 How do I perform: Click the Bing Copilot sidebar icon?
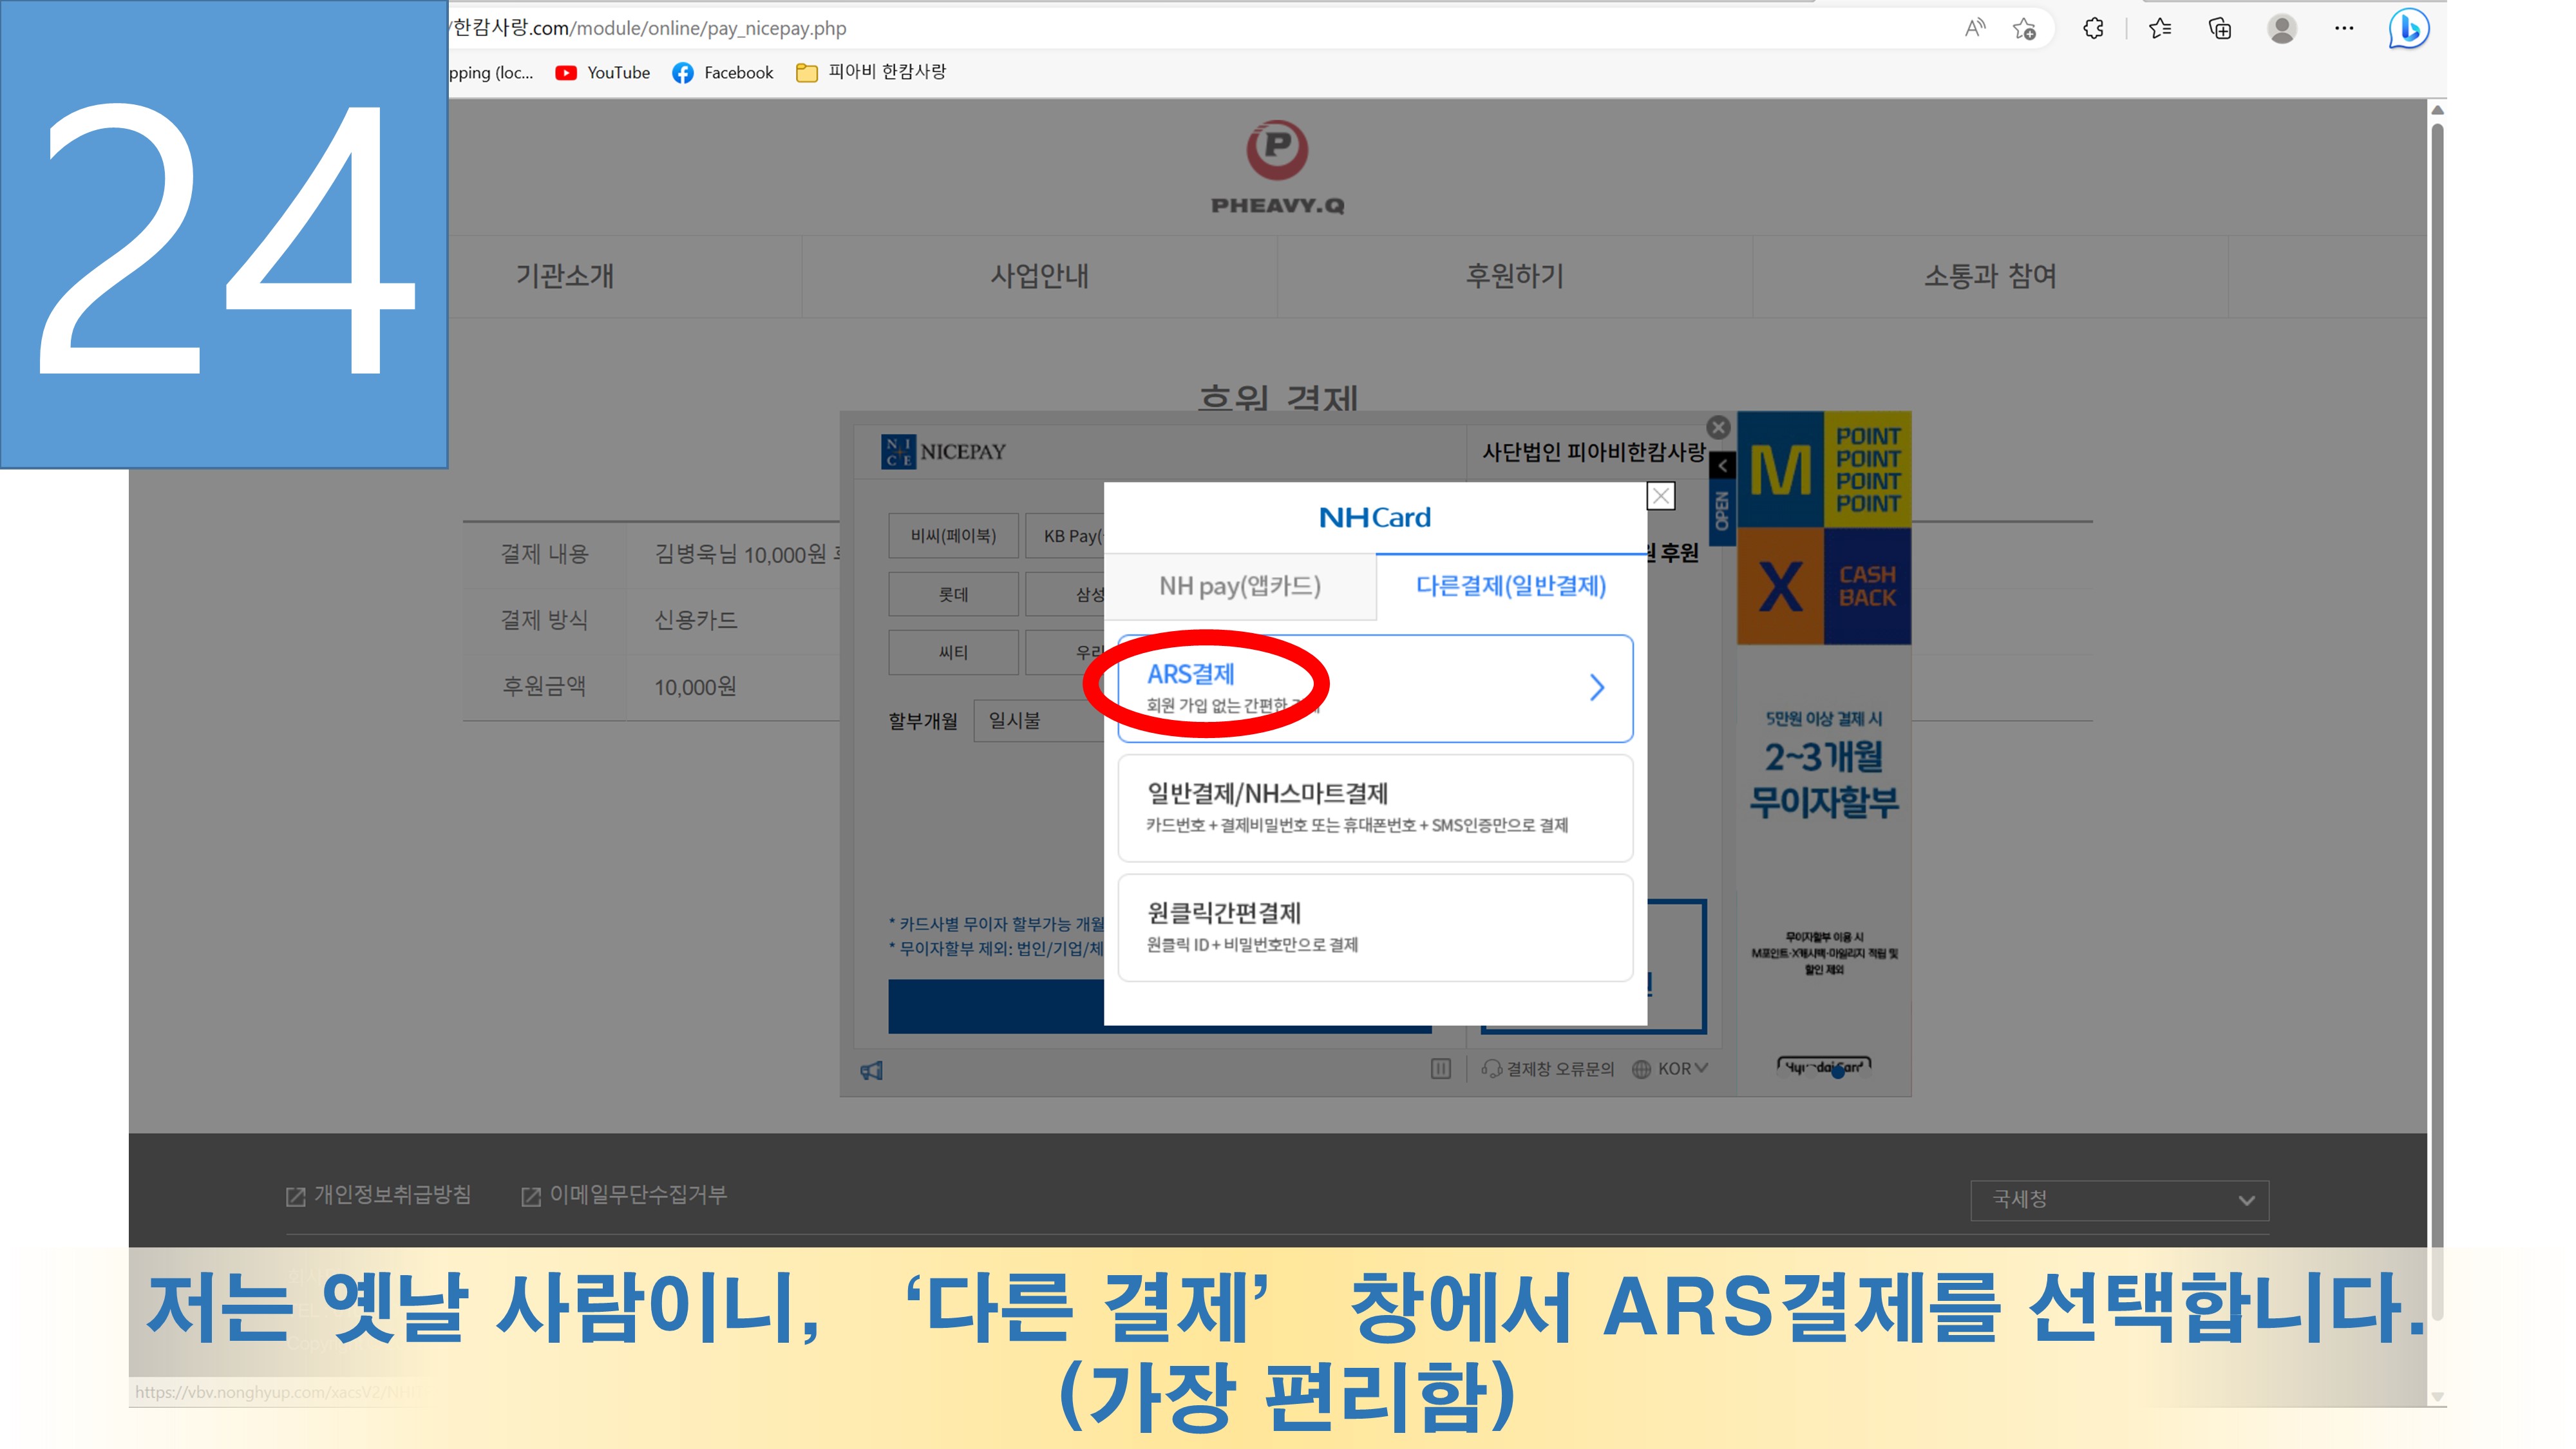pos(2408,29)
